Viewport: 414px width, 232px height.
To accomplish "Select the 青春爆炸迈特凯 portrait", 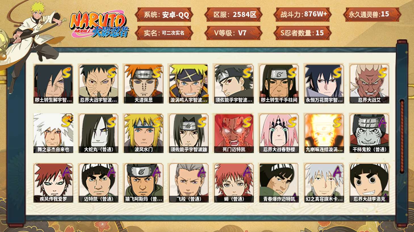I will tap(279, 183).
